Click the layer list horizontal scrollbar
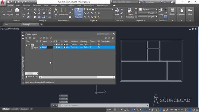Viewport: 199px width, 112px height. click(77, 77)
